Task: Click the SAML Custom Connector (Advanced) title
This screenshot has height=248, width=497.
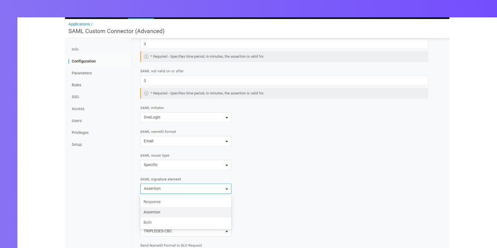Action: pyautogui.click(x=116, y=31)
